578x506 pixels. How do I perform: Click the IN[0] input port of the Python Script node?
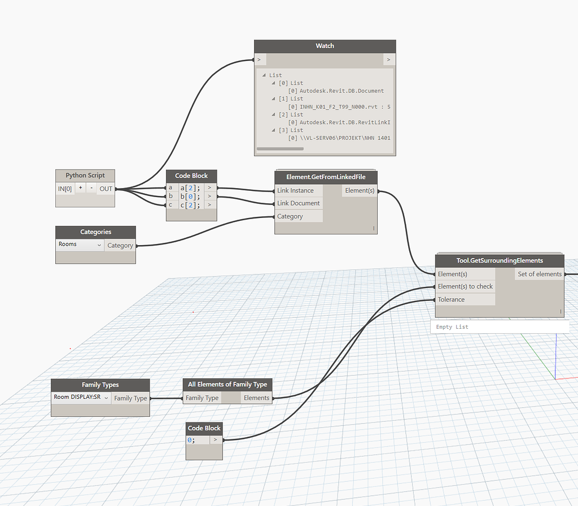(64, 189)
